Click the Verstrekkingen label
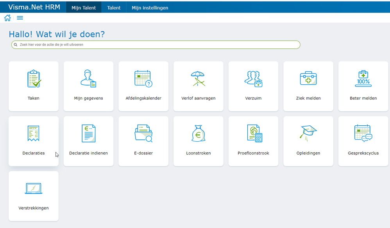The width and height of the screenshot is (390, 228). point(34,208)
